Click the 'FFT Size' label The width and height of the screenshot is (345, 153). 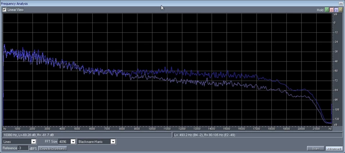tap(51, 142)
